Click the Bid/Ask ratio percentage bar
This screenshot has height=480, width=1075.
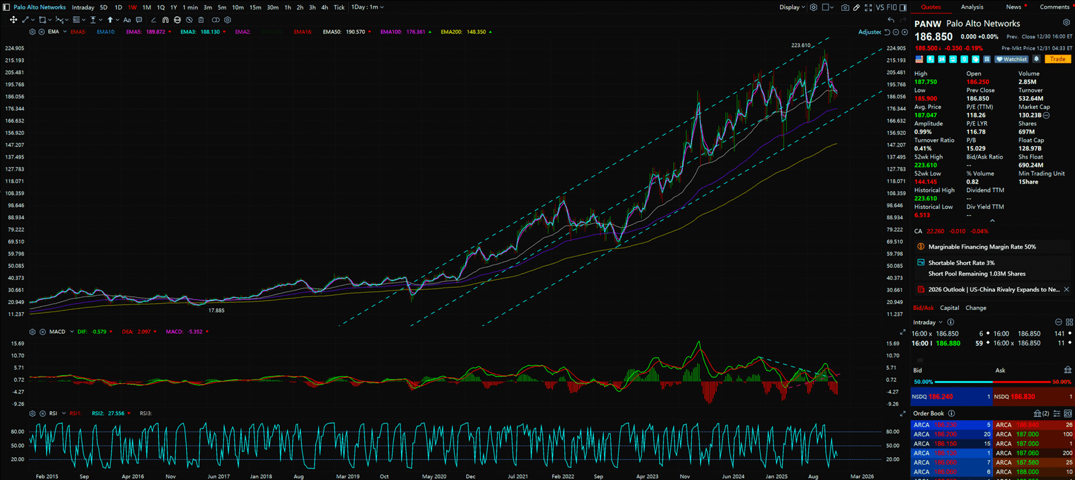coord(991,382)
